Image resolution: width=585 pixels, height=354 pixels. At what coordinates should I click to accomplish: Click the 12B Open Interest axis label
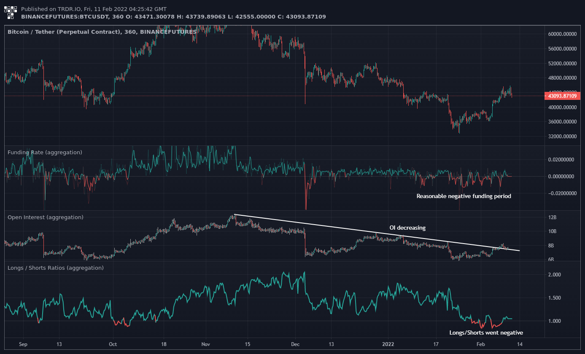(x=553, y=217)
